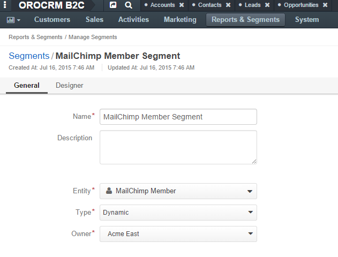Open the Owner dropdown showing Acme East
This screenshot has width=338, height=257.
click(178, 234)
